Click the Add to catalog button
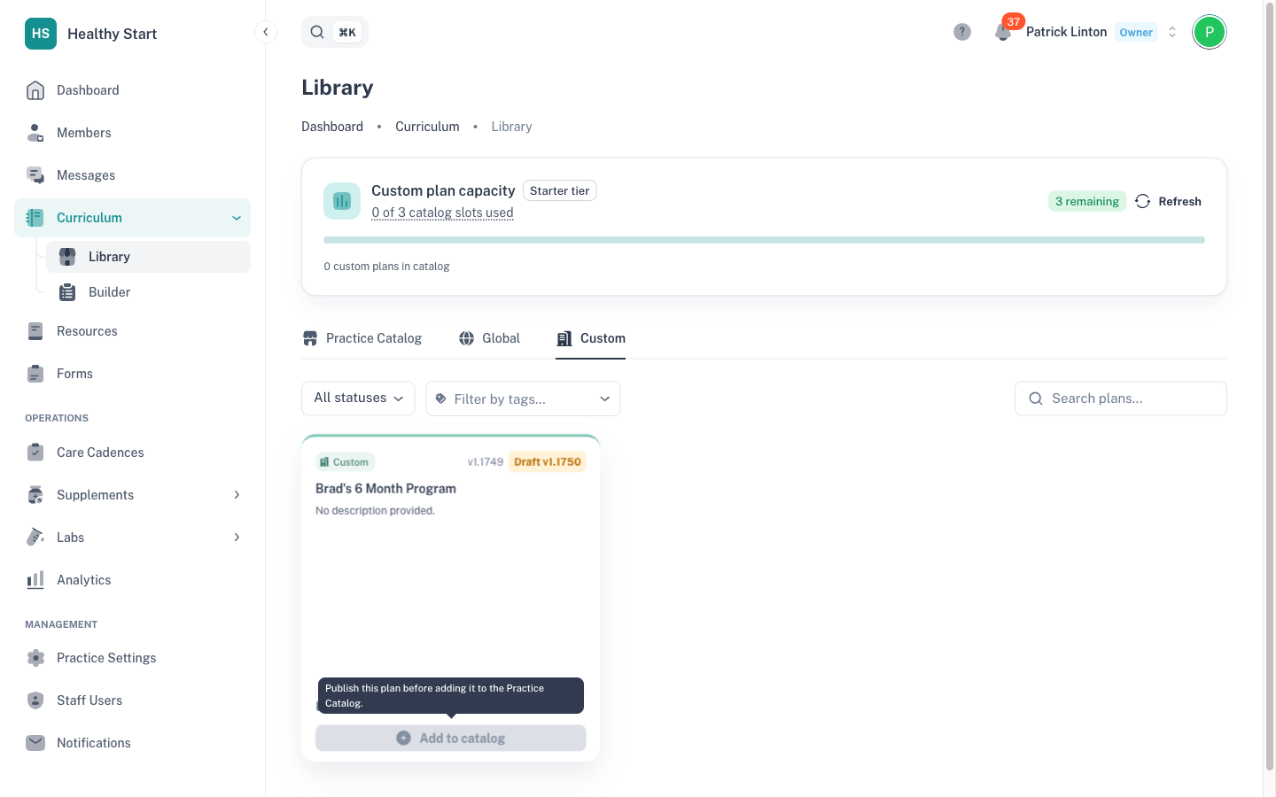The image size is (1276, 797). point(451,738)
